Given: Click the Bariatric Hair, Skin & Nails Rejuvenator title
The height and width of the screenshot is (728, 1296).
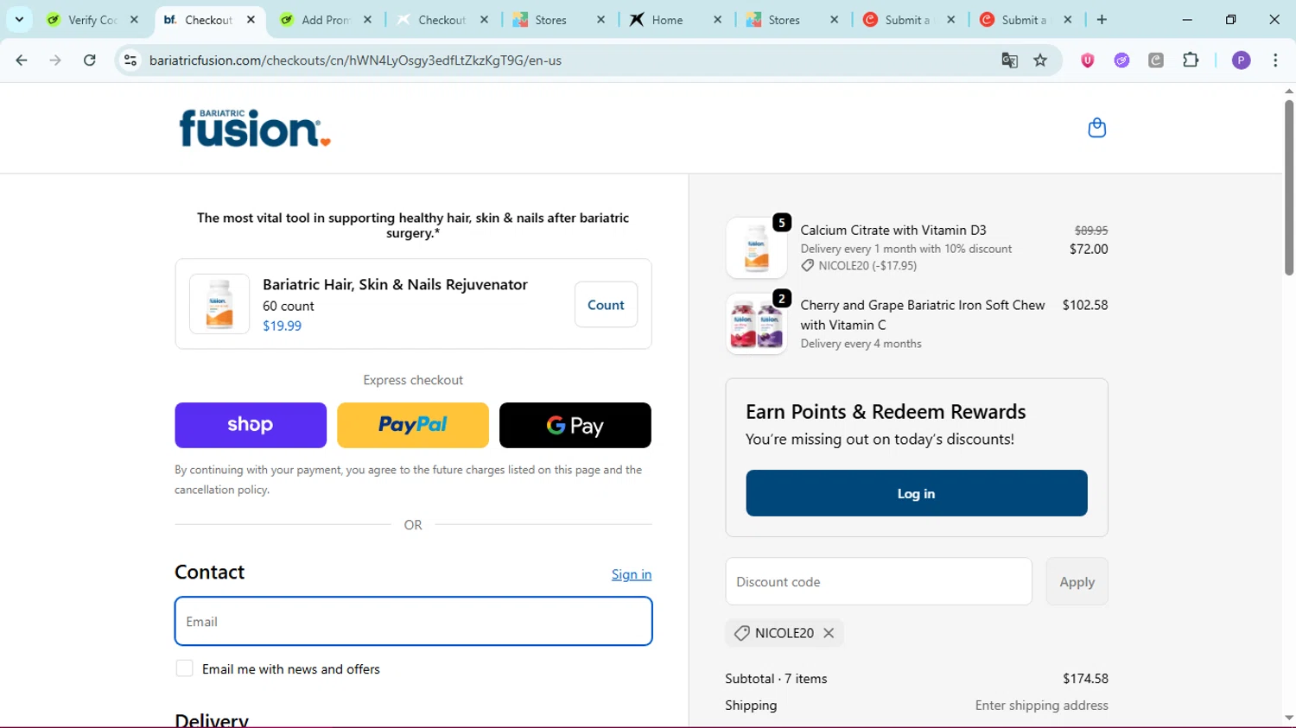Looking at the screenshot, I should coord(395,284).
